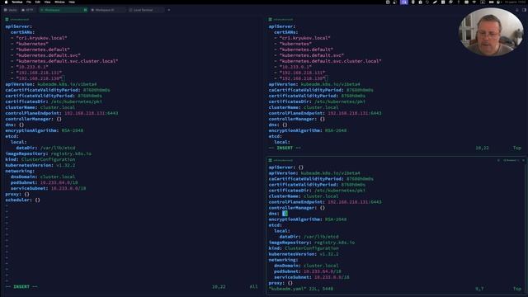Click the kubernetesVersion line in the left pane
The image size is (528, 297).
click(40, 165)
